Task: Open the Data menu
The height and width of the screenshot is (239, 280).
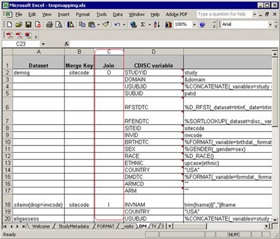Action: (118, 15)
